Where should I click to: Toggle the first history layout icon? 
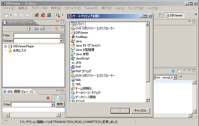point(56,98)
